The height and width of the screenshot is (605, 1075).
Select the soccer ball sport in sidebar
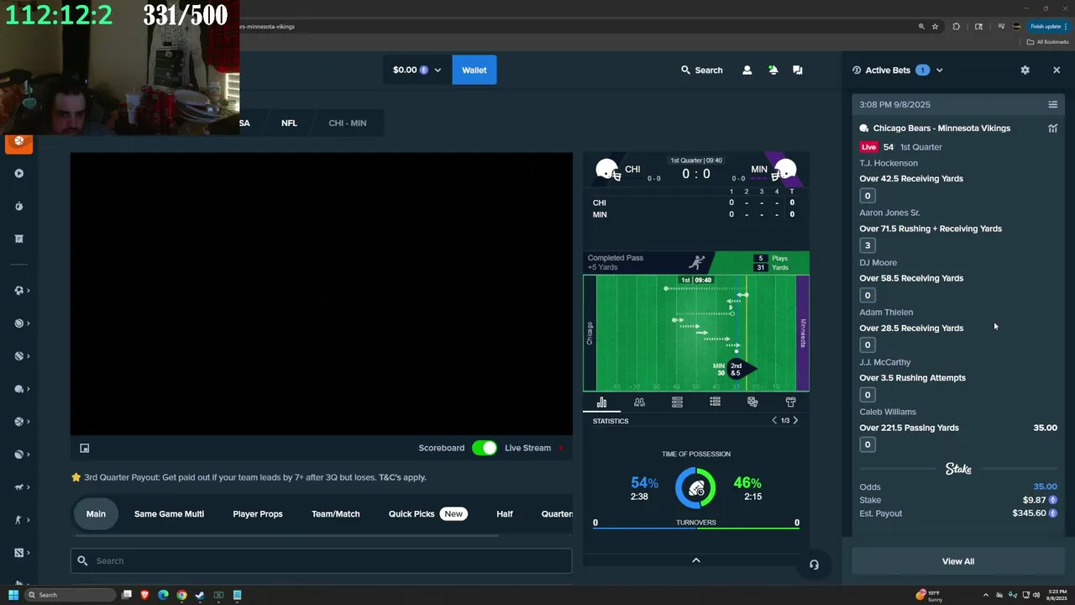pyautogui.click(x=18, y=291)
